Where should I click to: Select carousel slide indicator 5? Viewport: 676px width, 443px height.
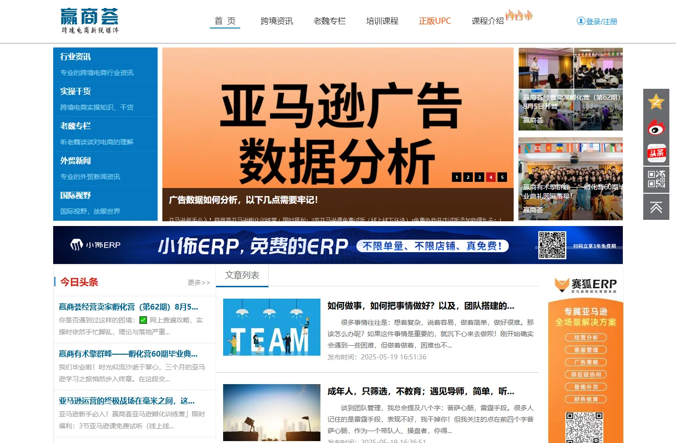(502, 177)
